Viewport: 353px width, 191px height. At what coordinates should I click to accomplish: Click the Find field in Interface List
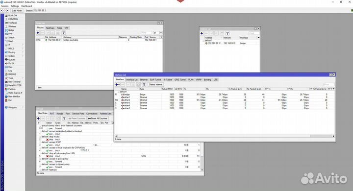pos(329,84)
